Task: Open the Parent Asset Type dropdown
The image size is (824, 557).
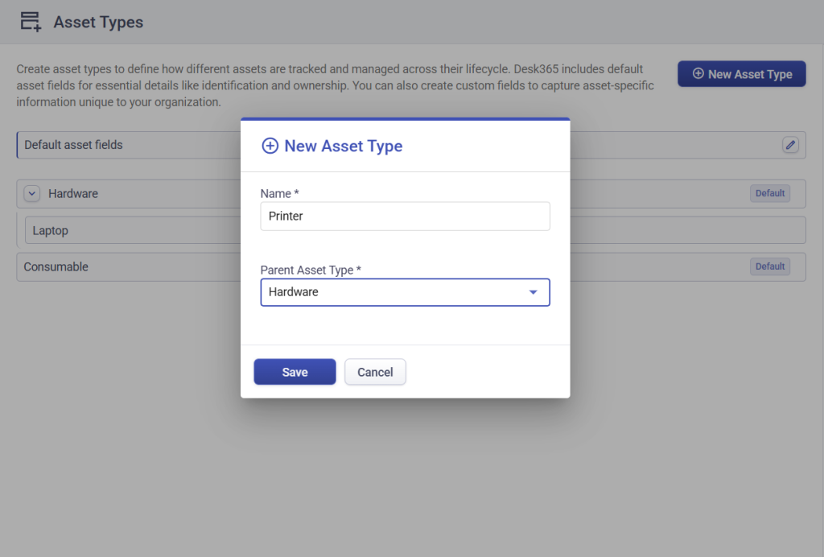Action: [x=405, y=292]
